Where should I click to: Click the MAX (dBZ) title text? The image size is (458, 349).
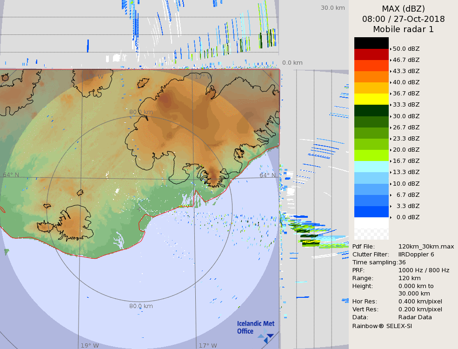pyautogui.click(x=403, y=8)
